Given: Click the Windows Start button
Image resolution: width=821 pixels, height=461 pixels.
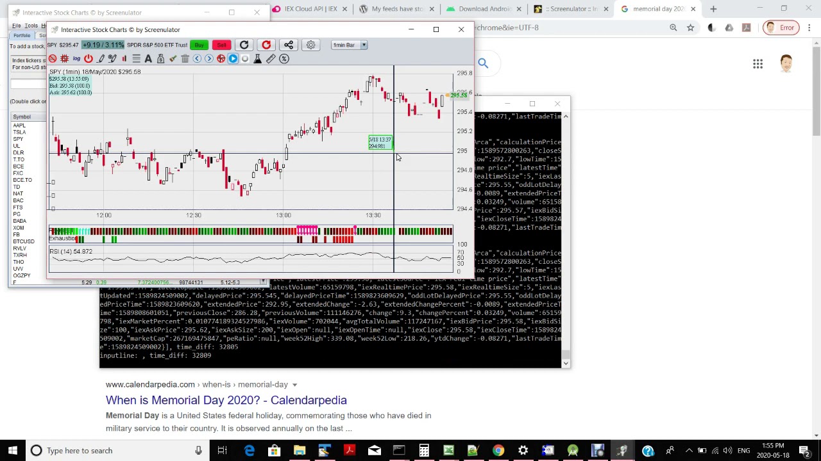Looking at the screenshot, I should [x=12, y=450].
